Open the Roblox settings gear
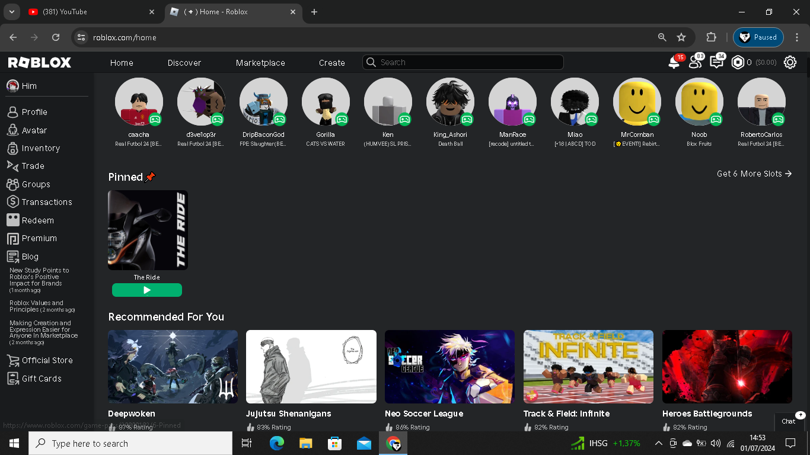Viewport: 810px width, 455px height. 790,62
